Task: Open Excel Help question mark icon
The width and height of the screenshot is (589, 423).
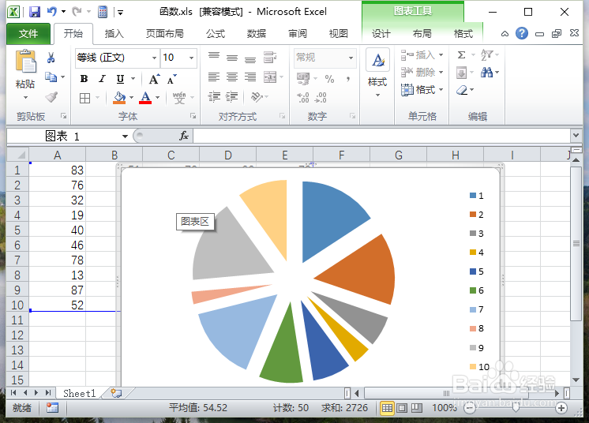Action: click(521, 33)
